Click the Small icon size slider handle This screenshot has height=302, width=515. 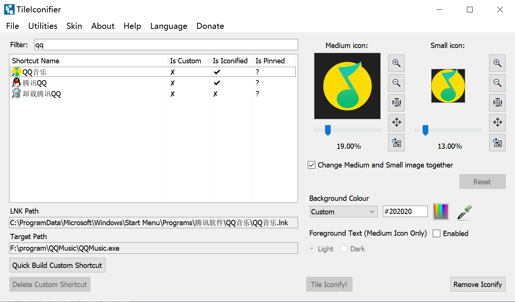pos(425,130)
